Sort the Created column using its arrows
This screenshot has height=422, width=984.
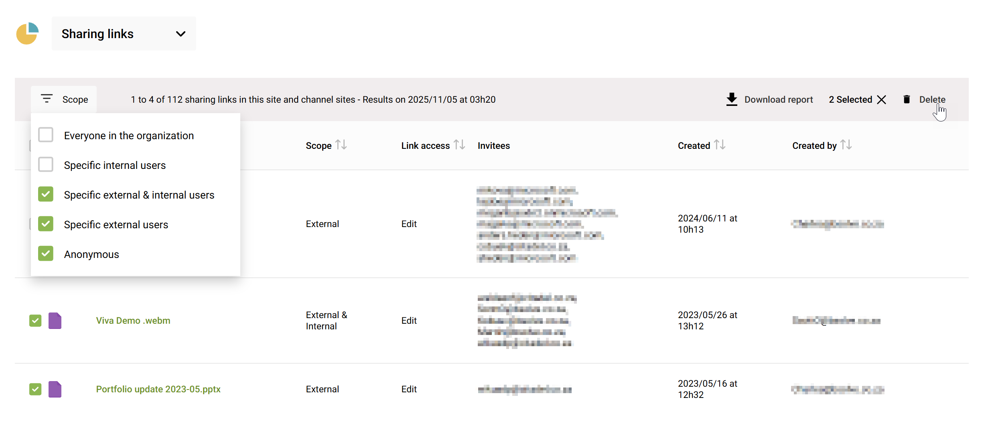coord(720,145)
